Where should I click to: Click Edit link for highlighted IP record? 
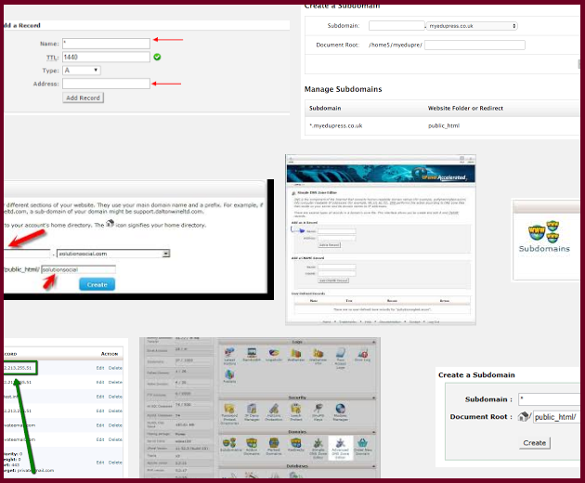(x=99, y=369)
